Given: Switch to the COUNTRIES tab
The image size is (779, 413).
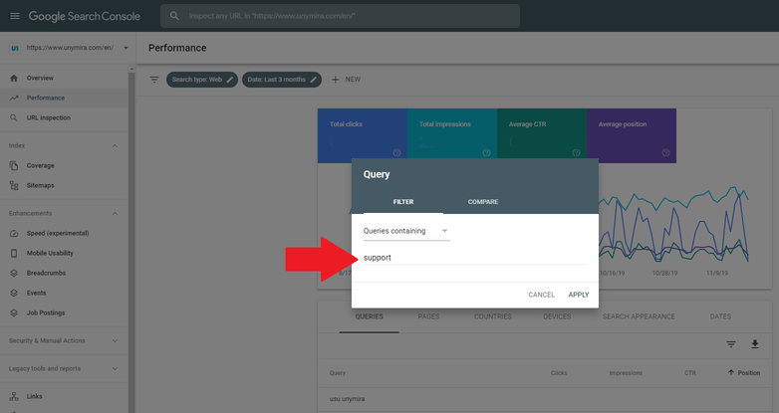Looking at the screenshot, I should [x=493, y=316].
